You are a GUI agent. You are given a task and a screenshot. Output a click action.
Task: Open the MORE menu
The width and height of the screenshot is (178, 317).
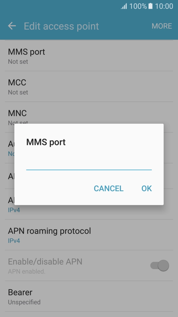point(162,26)
